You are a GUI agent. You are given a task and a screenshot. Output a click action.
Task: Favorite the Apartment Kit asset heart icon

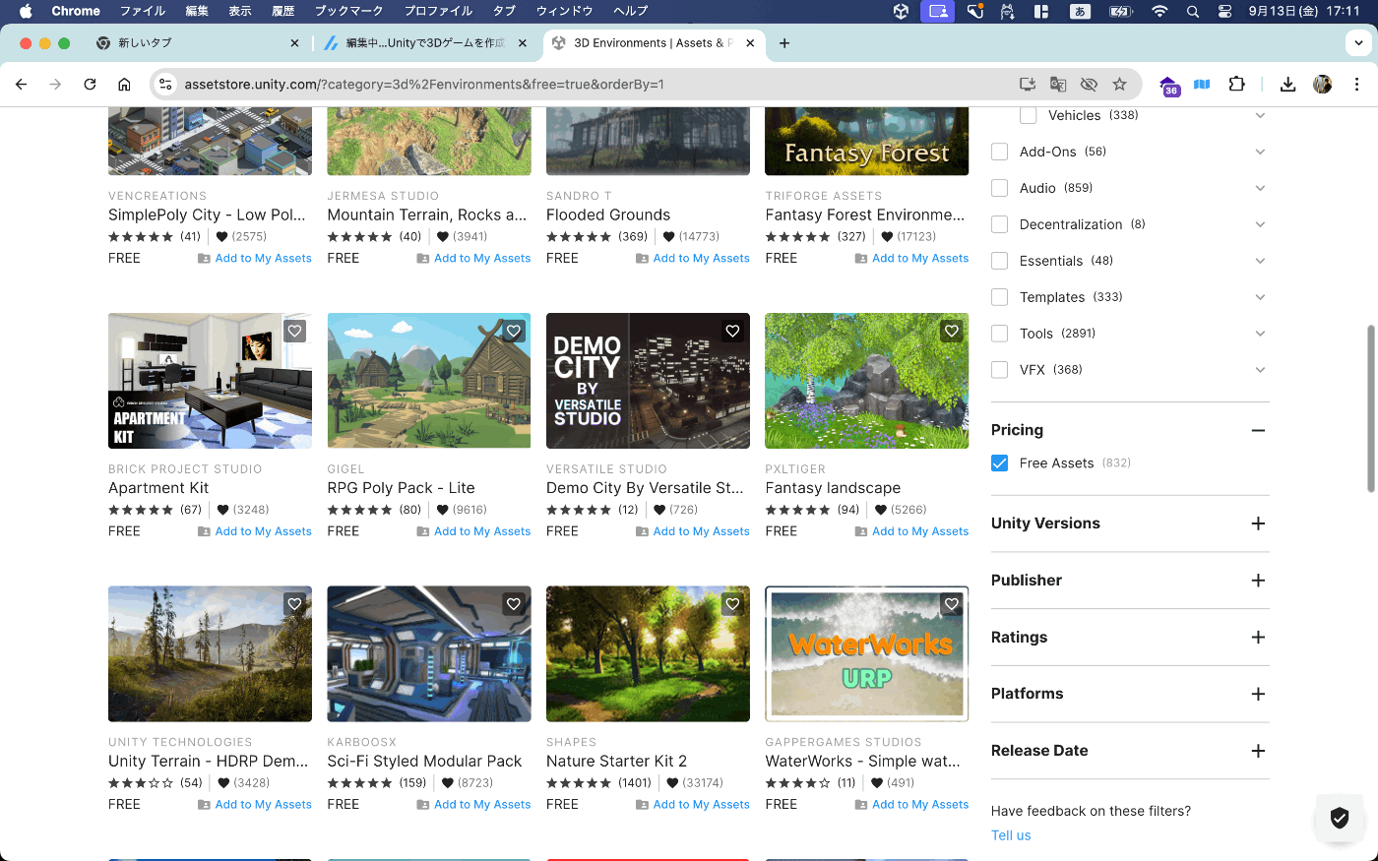(x=294, y=332)
